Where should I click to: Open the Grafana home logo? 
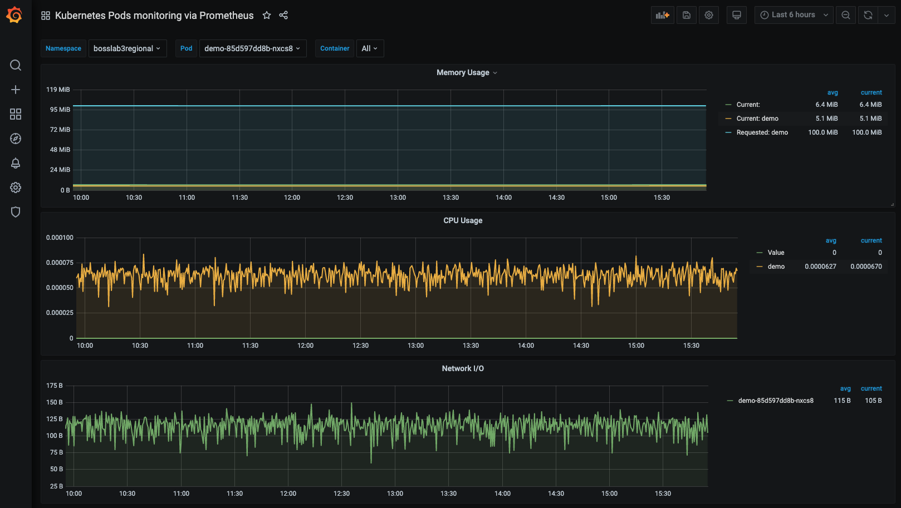[14, 15]
